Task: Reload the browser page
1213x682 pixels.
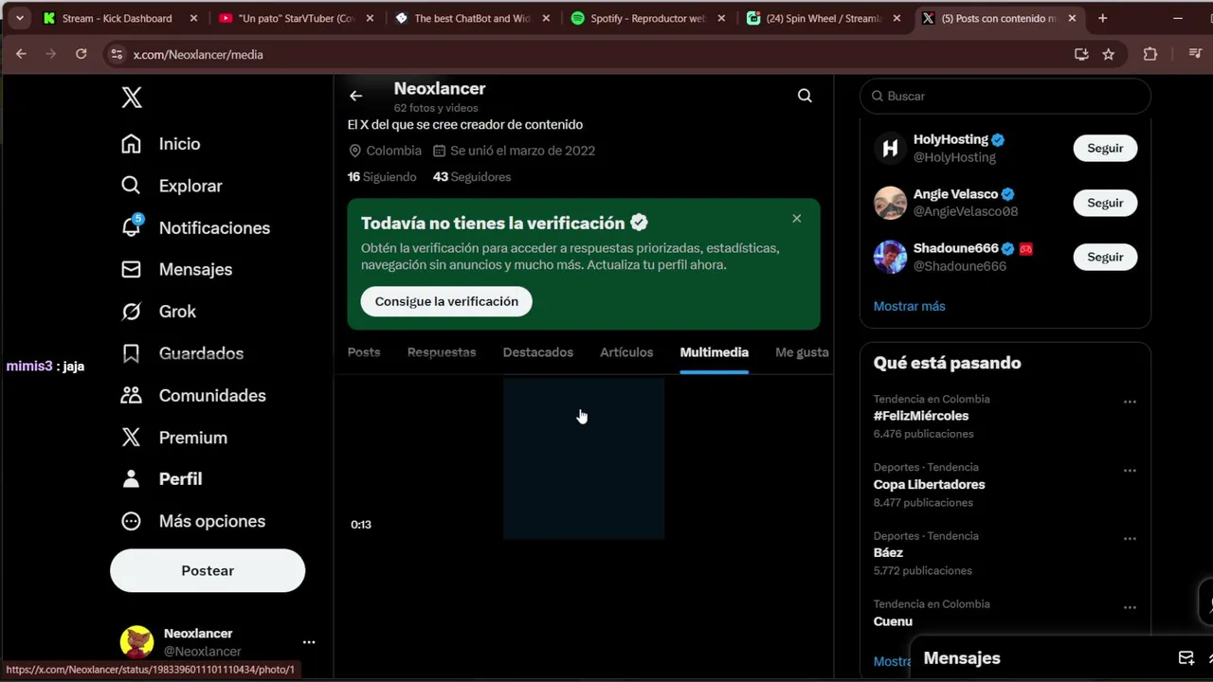Action: 81,54
